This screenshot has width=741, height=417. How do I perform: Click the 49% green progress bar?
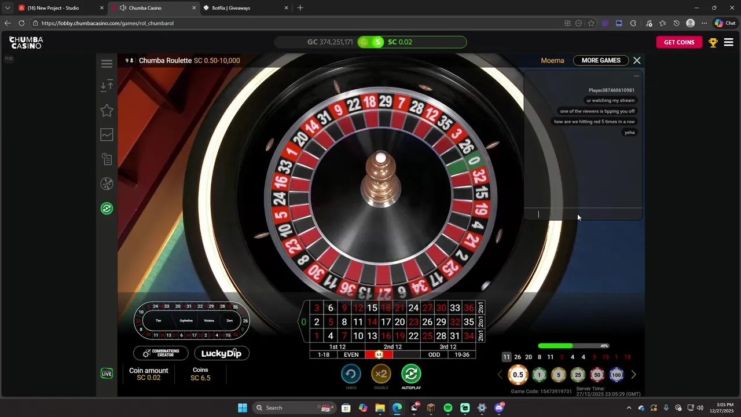pyautogui.click(x=573, y=346)
